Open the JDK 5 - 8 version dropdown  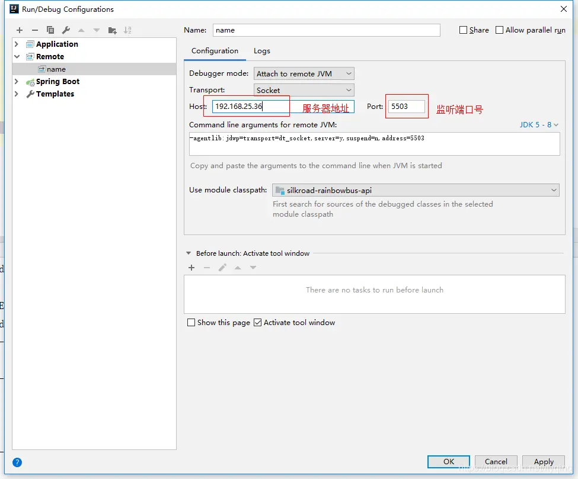(x=539, y=125)
